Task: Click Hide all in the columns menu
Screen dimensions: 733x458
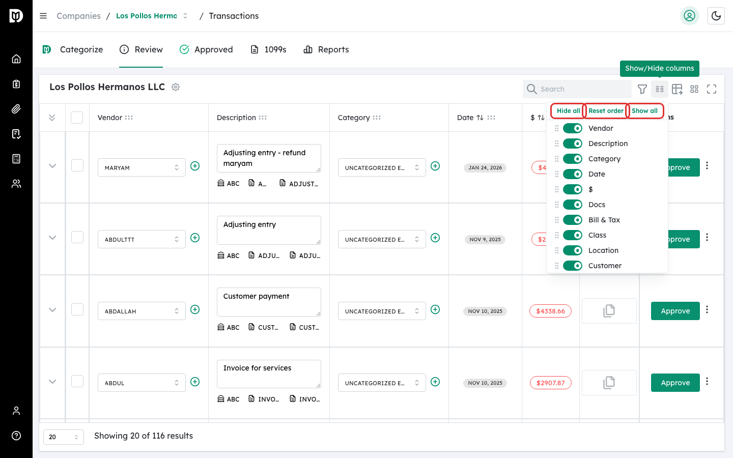Action: 567,110
